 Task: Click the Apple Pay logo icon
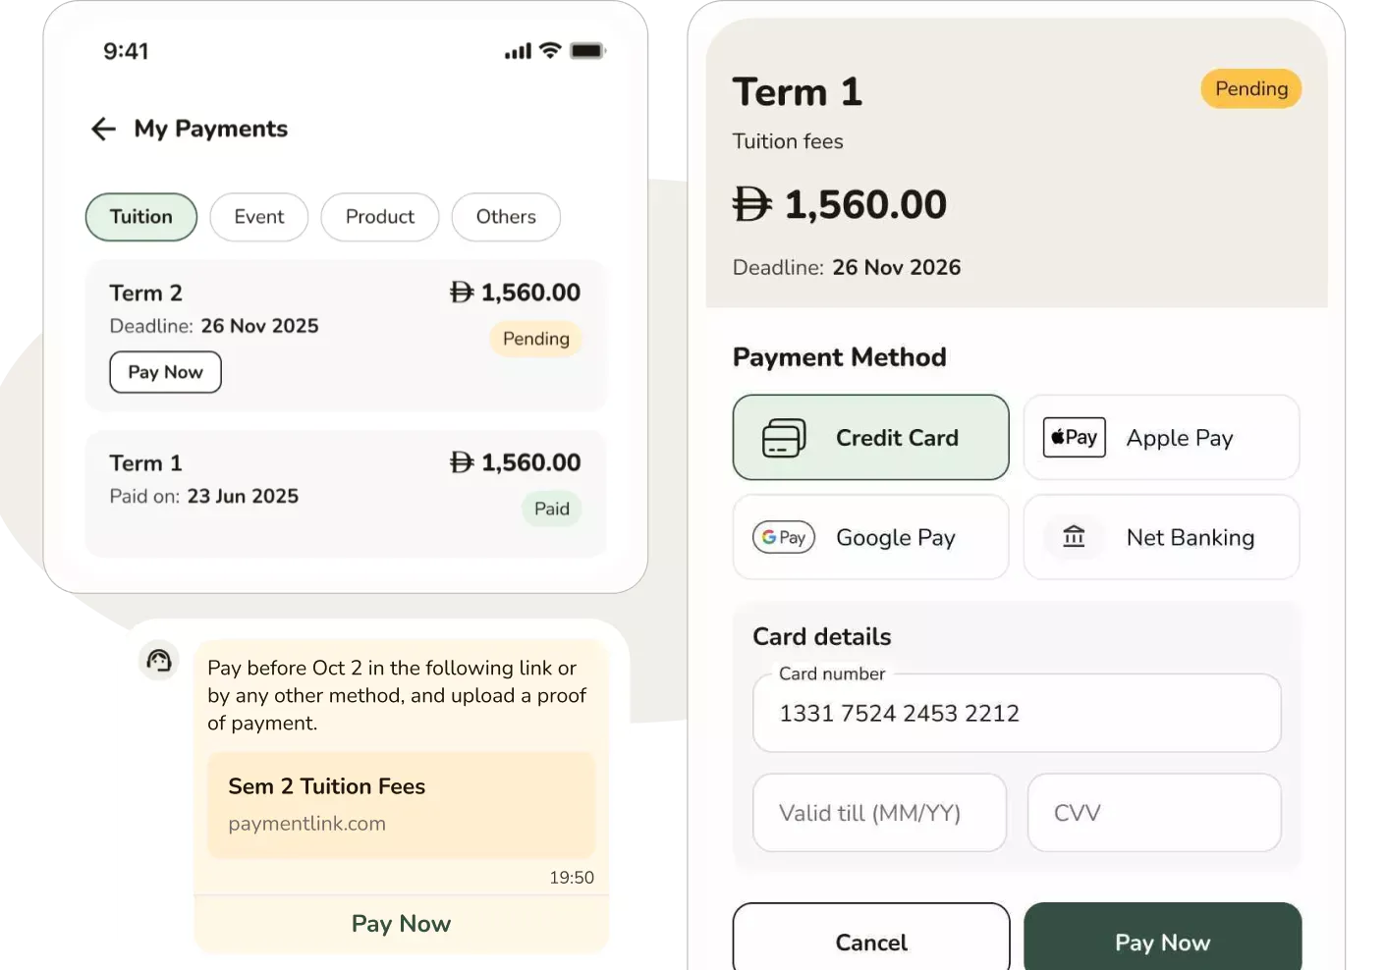[x=1073, y=437]
